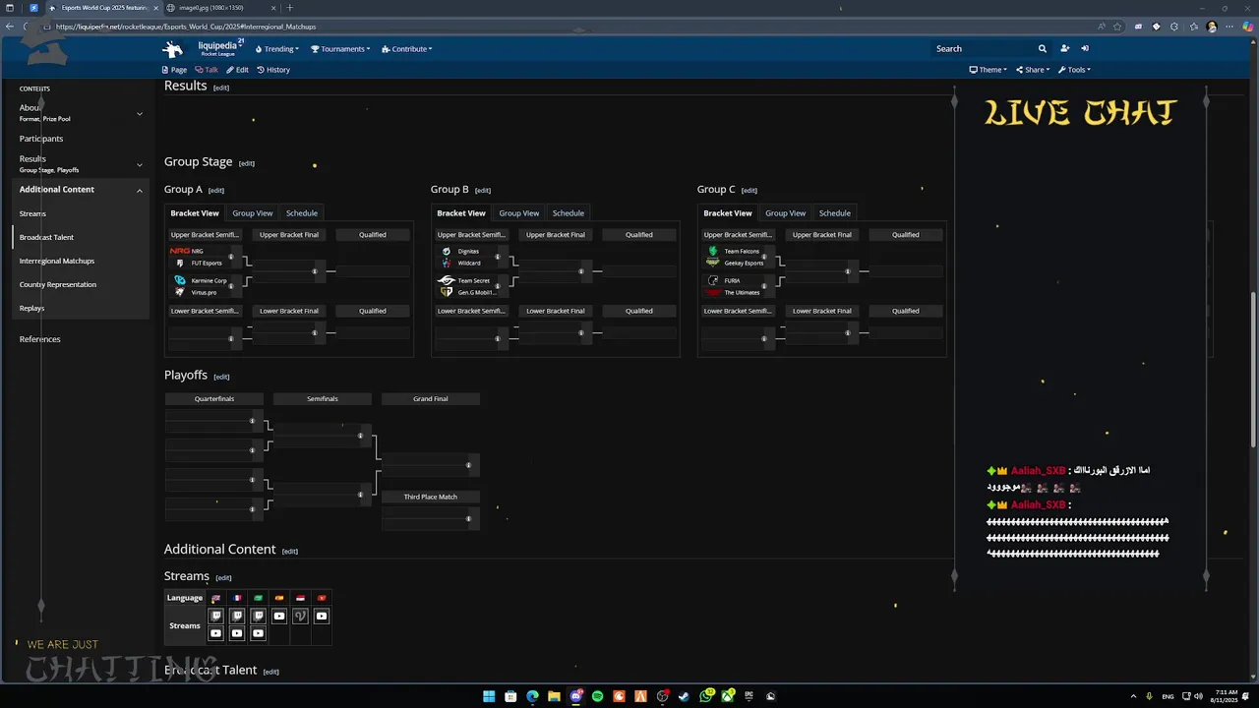Click the browser profile avatar
This screenshot has height=708, width=1259.
(1212, 27)
